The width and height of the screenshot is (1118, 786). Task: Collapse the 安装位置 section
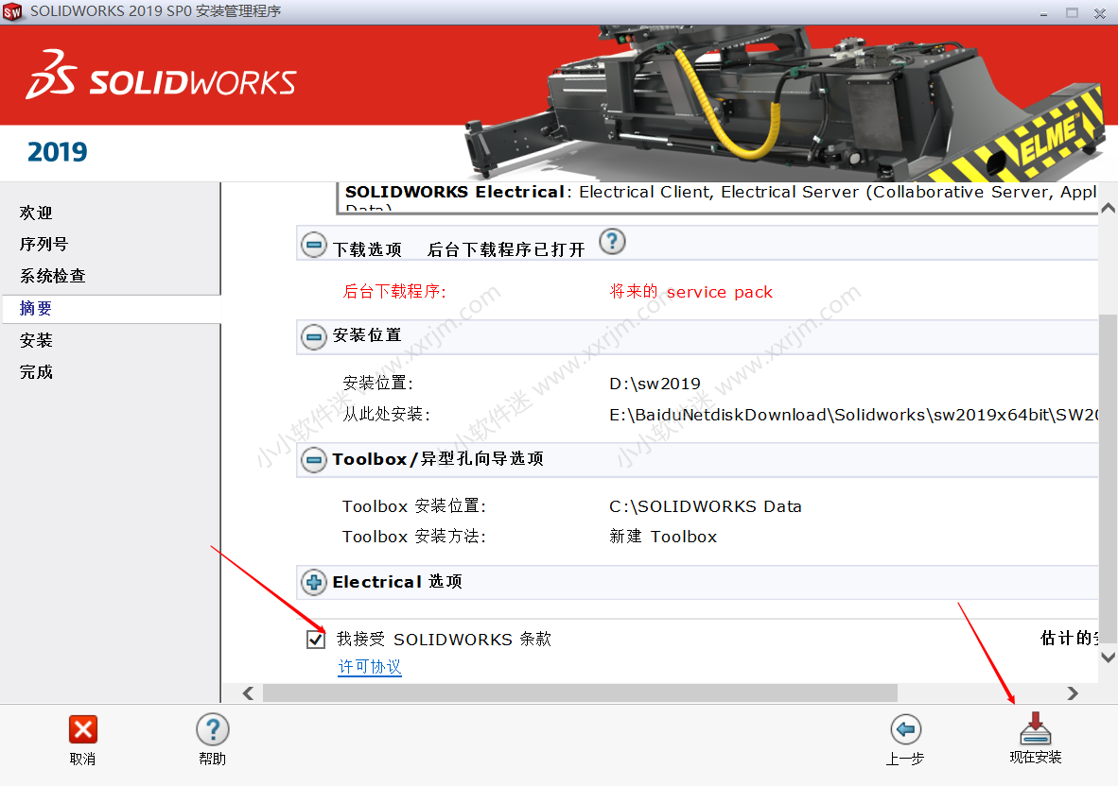[x=313, y=336]
